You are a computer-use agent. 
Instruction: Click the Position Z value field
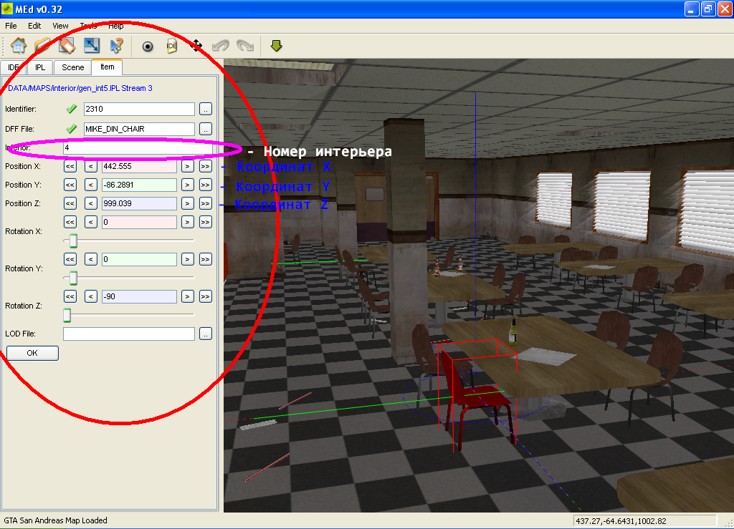tap(139, 204)
